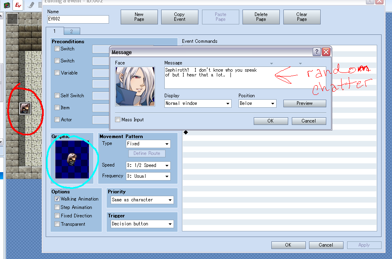This screenshot has height=259, width=392.
Task: Enable Fixed Direction option
Action: pos(57,215)
